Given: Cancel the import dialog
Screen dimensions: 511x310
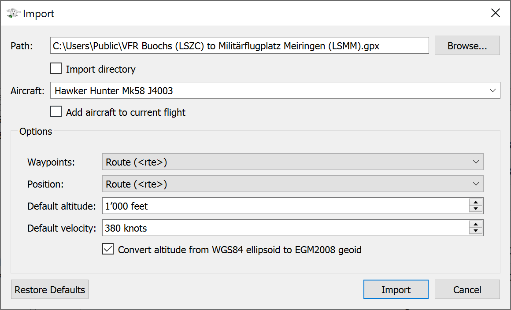Looking at the screenshot, I should coord(467,290).
